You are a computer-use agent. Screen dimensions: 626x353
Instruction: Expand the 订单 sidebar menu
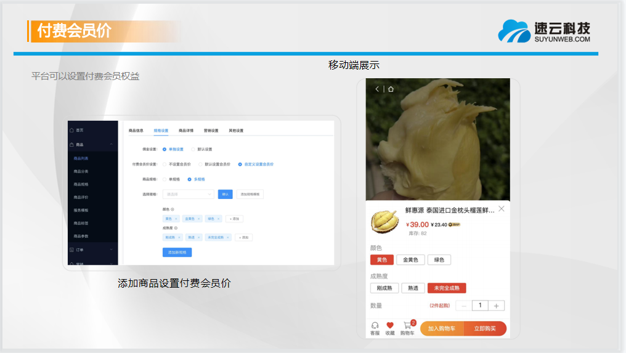111,250
